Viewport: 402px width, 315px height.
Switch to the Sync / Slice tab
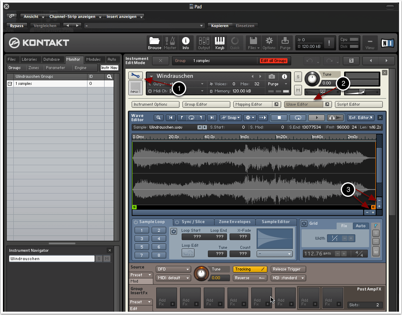click(x=194, y=222)
